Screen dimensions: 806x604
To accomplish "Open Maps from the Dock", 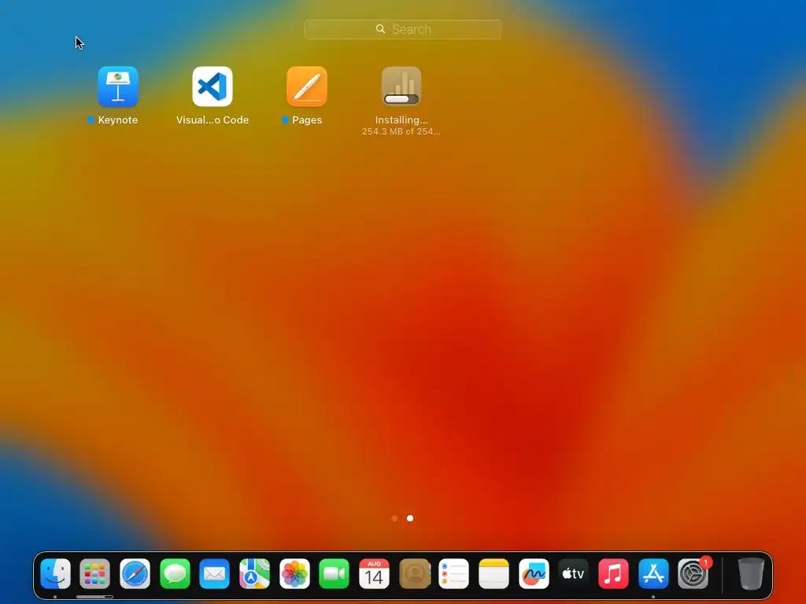I will pos(254,573).
